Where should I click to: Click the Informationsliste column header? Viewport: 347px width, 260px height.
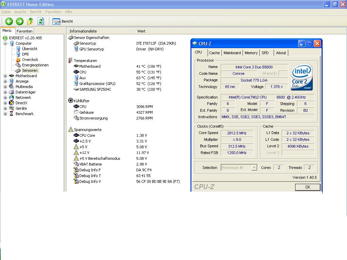[x=100, y=31]
